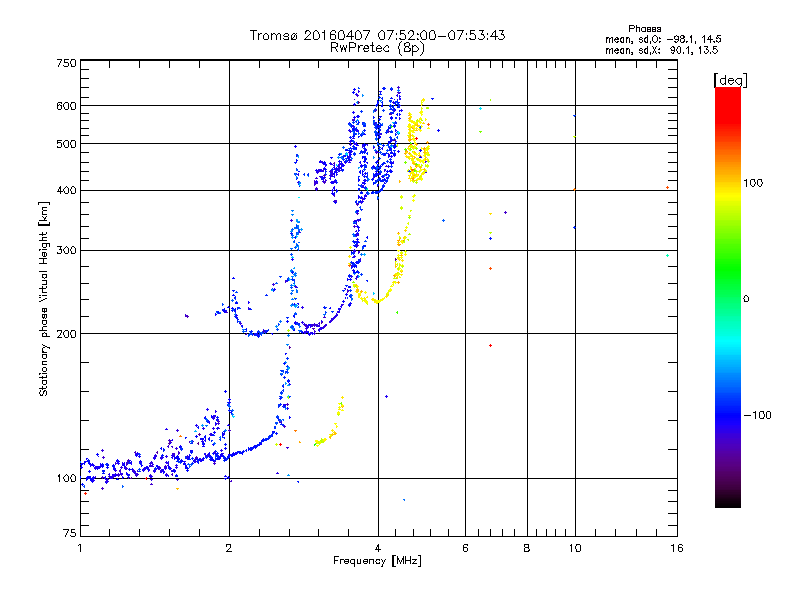Click the colorbar label '0'

746,299
